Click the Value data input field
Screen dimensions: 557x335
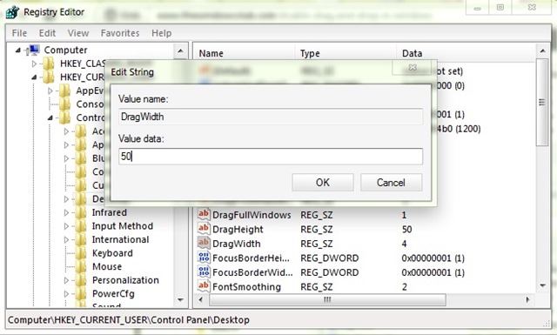coord(271,157)
